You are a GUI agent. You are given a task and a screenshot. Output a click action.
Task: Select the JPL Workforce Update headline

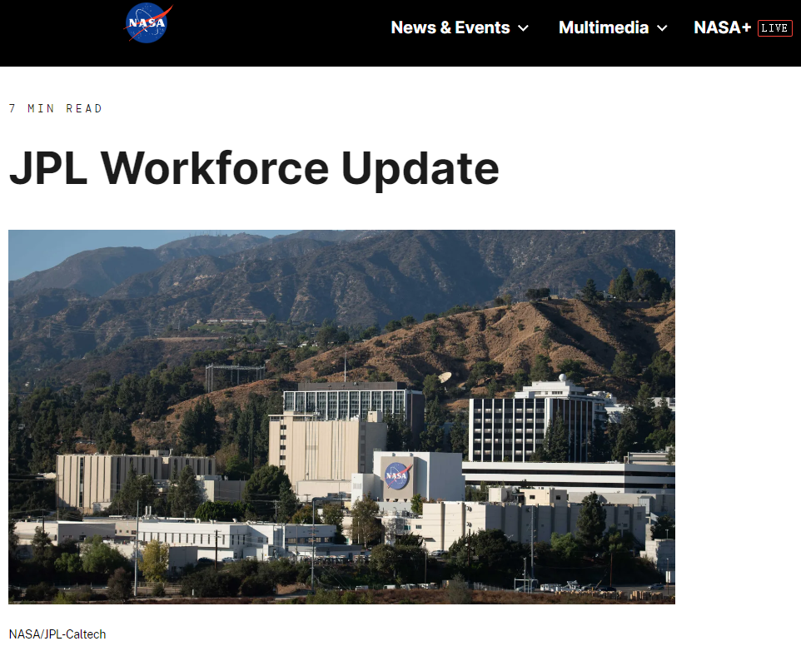tap(254, 168)
